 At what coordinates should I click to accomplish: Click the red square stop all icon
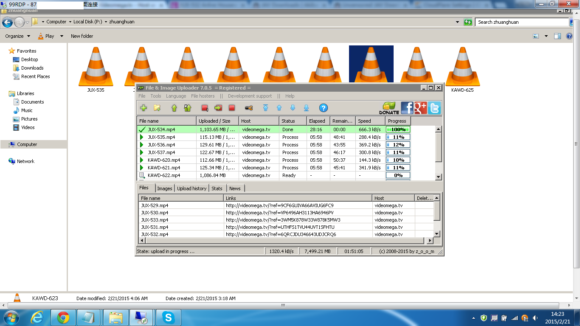click(232, 108)
